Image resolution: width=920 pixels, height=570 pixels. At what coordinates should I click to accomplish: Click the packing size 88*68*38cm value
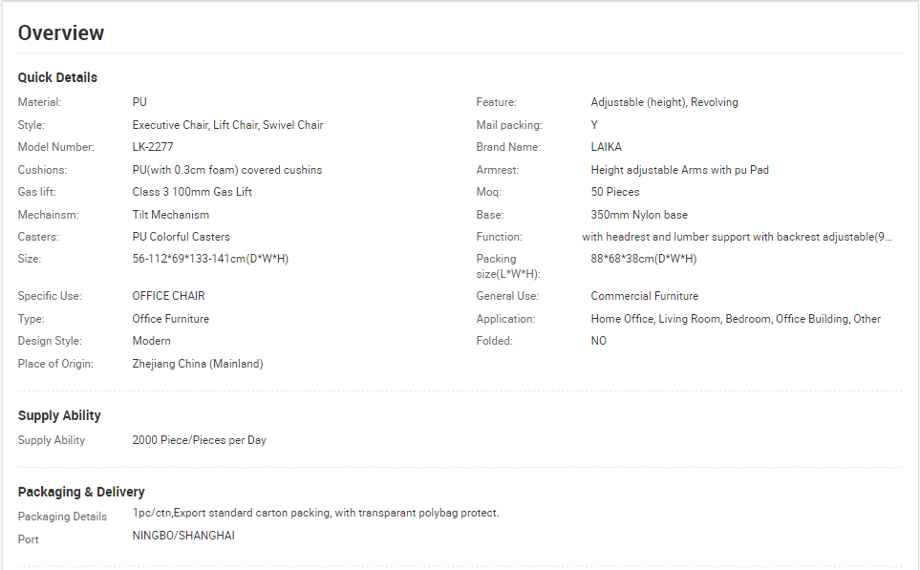(644, 259)
